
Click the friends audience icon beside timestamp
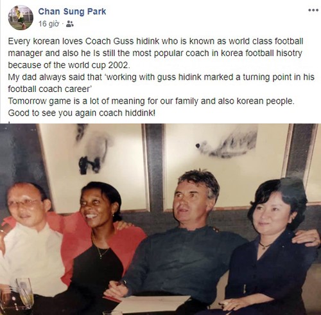(70, 24)
